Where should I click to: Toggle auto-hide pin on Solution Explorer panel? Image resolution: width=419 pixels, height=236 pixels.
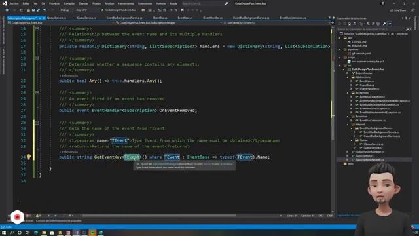point(406,18)
